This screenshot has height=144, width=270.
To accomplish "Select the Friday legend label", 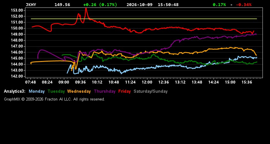I will click(x=125, y=91).
